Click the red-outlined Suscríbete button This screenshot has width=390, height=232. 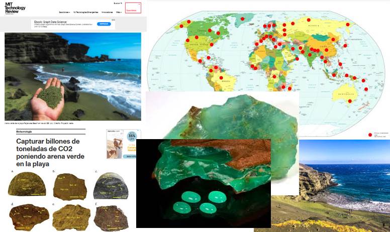click(133, 9)
